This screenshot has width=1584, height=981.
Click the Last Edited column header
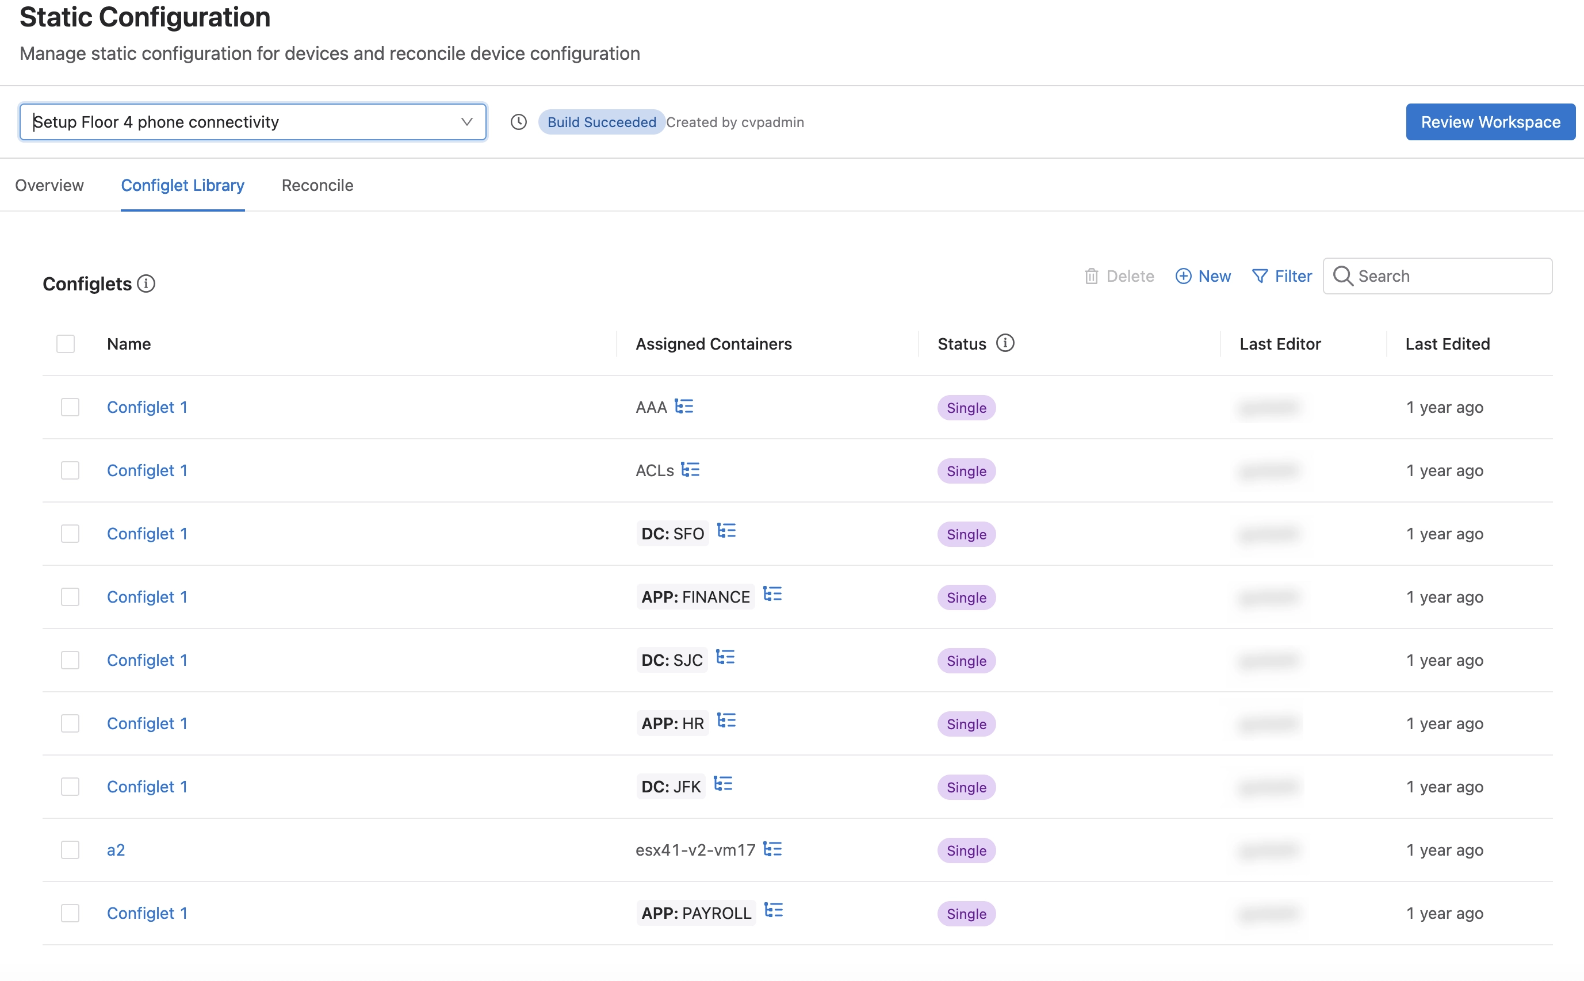tap(1448, 344)
